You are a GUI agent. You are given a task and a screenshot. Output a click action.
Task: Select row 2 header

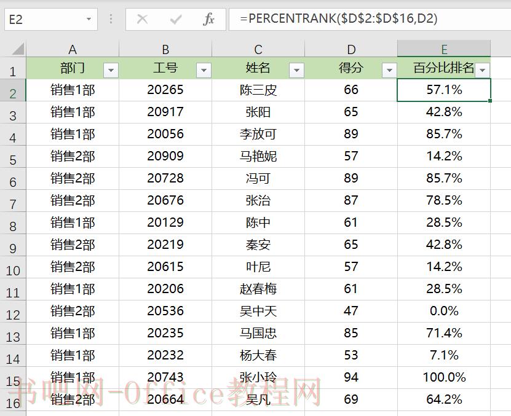(x=13, y=90)
